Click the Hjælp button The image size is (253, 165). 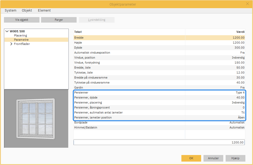[x=235, y=158]
